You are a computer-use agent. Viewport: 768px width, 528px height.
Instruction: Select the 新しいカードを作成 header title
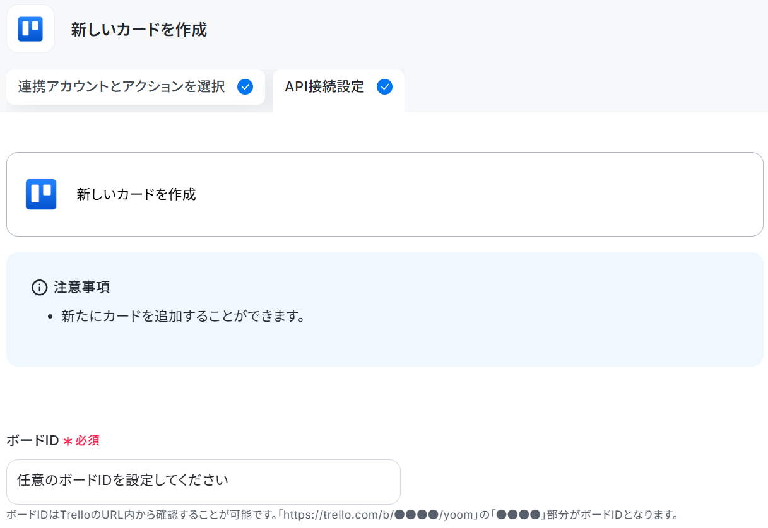[139, 29]
